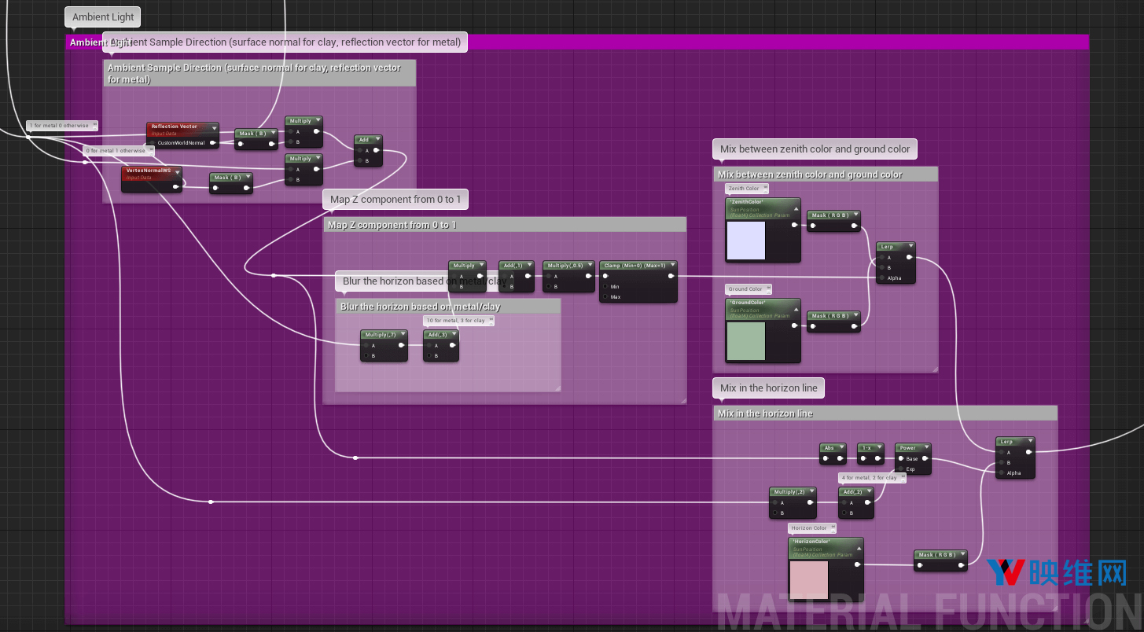The width and height of the screenshot is (1144, 632).
Task: Select the 1-x node
Action: point(866,448)
